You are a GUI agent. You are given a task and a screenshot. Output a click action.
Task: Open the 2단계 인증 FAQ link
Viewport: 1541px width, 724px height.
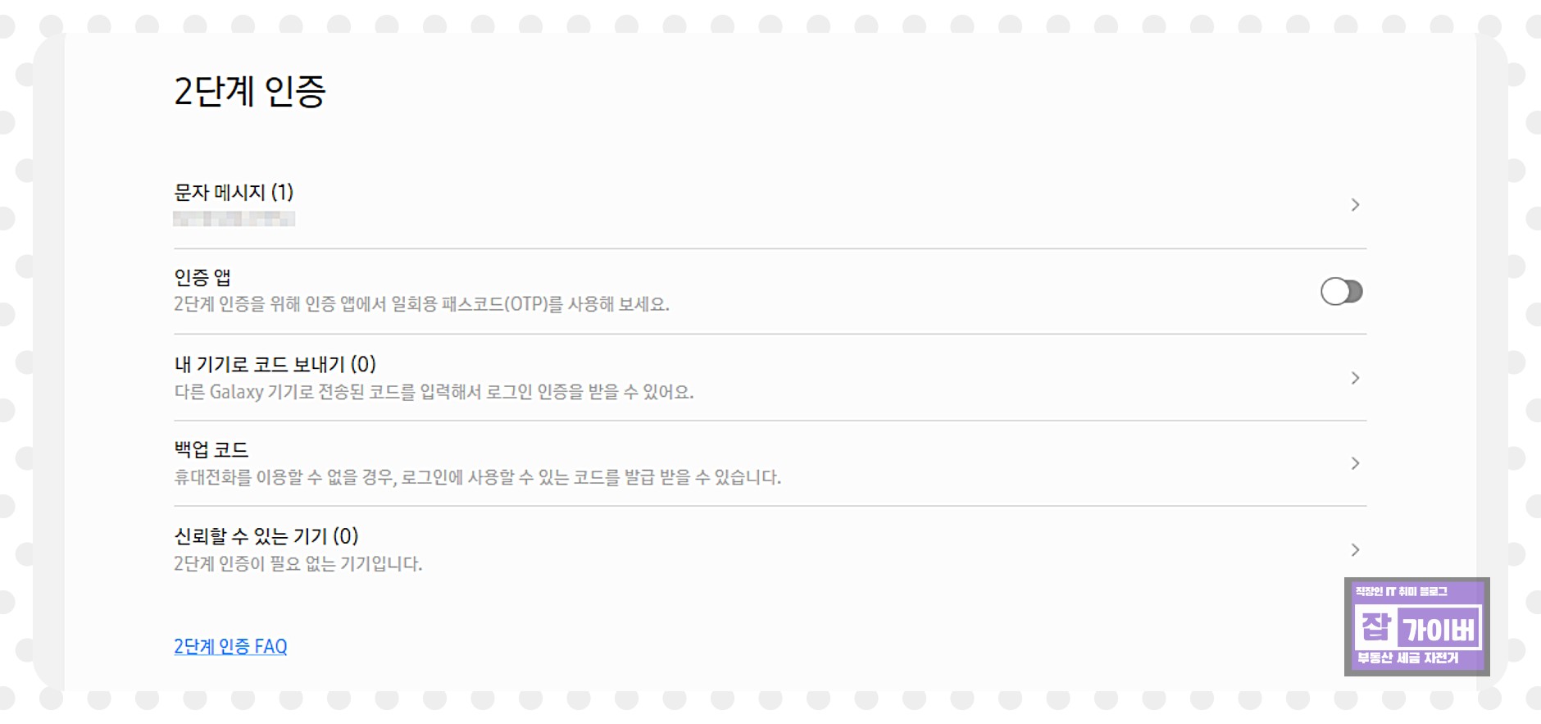[230, 647]
